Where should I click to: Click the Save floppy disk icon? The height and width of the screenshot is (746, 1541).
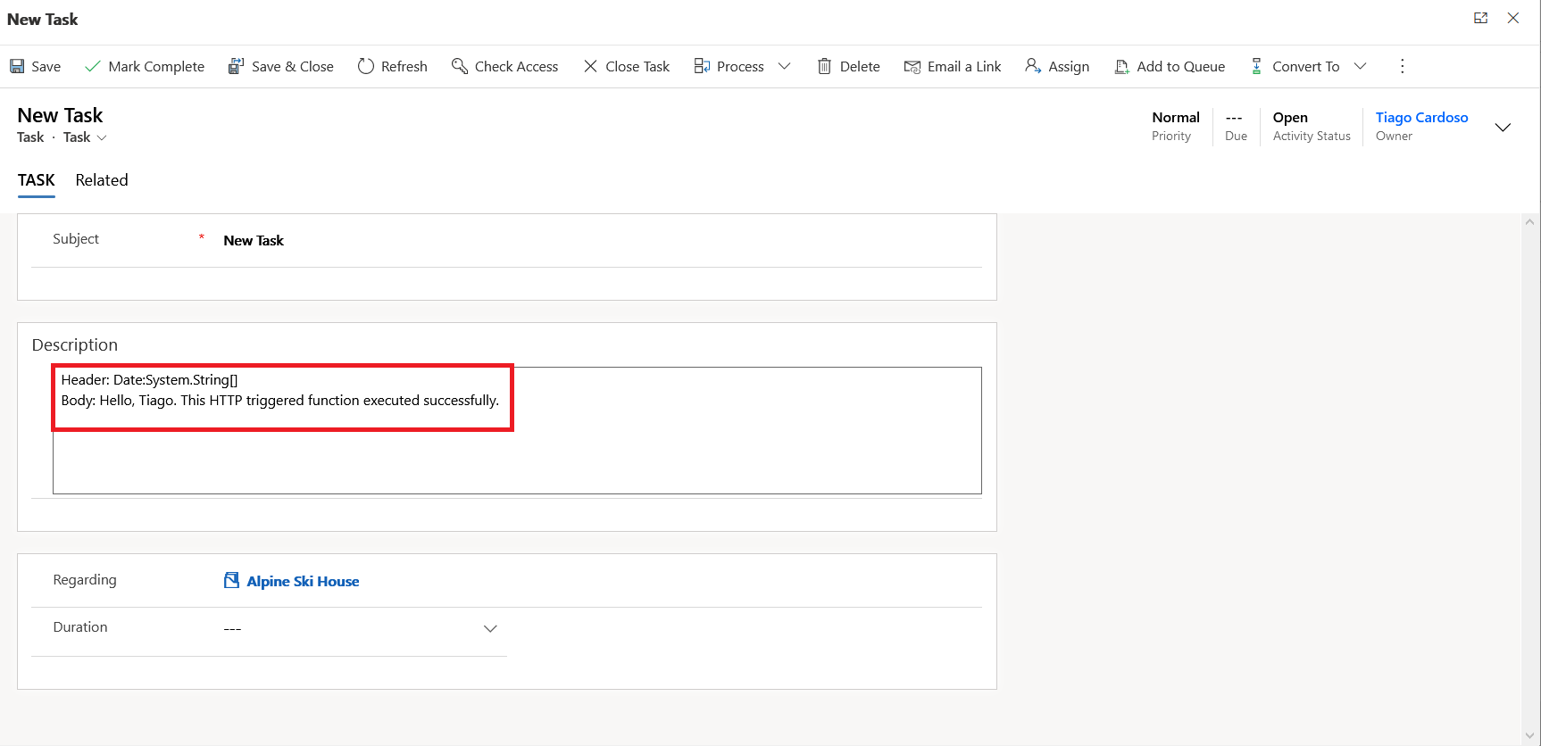pyautogui.click(x=17, y=66)
